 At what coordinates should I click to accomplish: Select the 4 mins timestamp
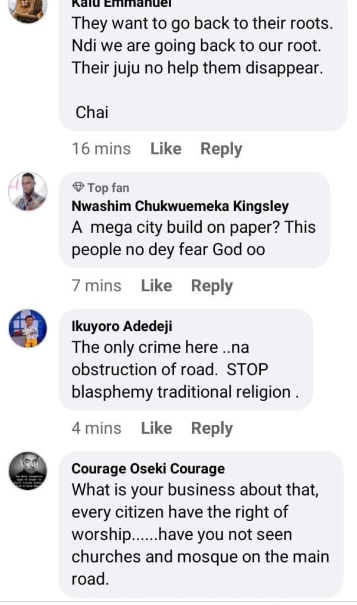96,428
